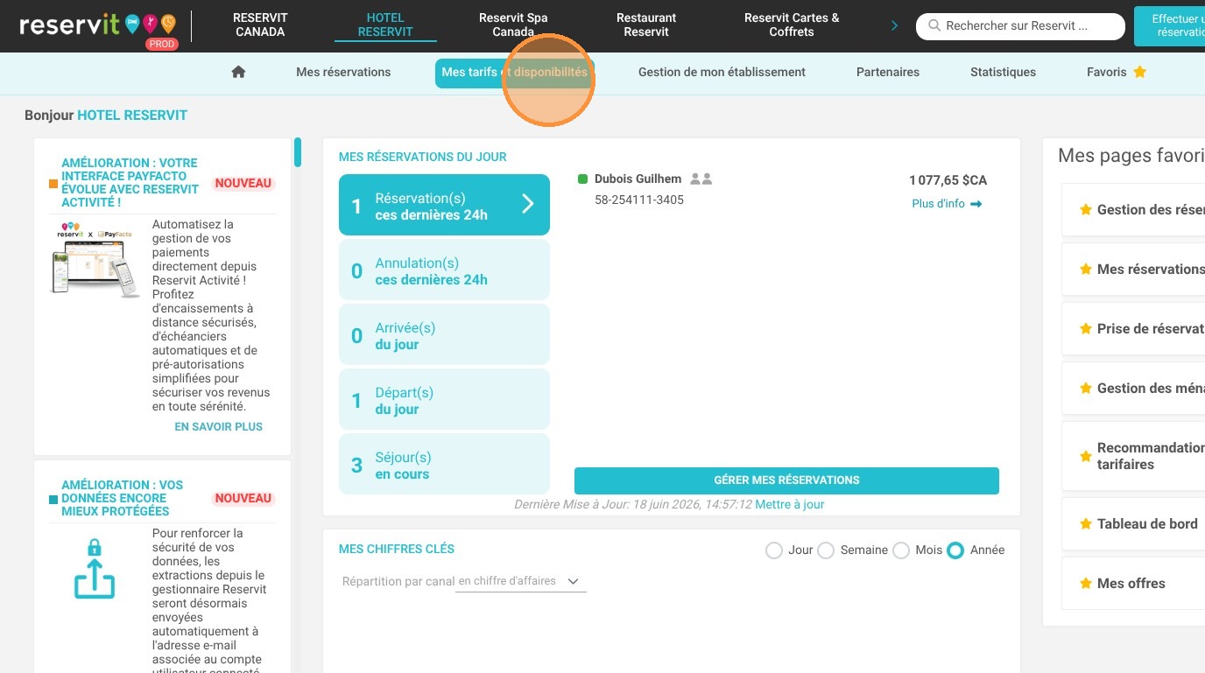Click the green status dot by Dubois Guilhem

pos(583,179)
